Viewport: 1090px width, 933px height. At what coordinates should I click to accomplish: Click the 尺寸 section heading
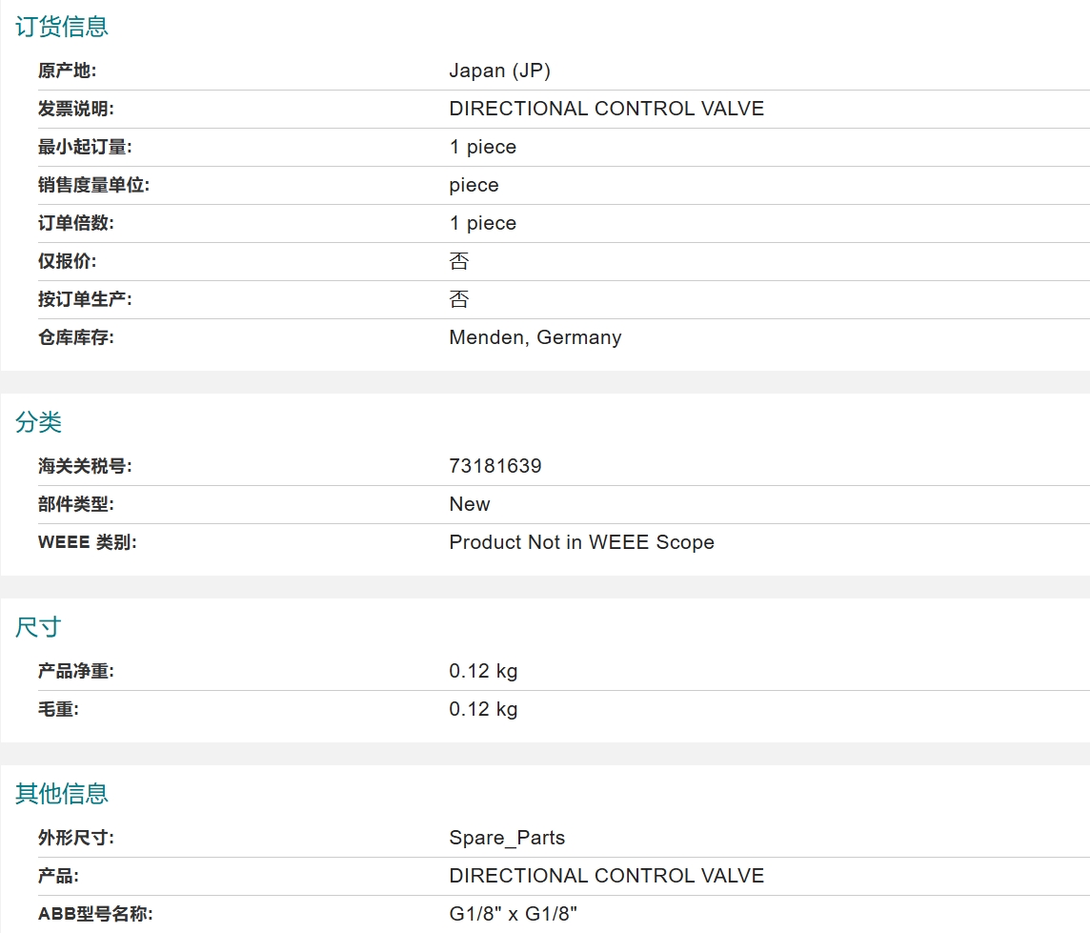(38, 628)
